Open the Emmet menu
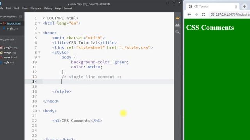The width and height of the screenshot is (250, 140). coord(68,9)
